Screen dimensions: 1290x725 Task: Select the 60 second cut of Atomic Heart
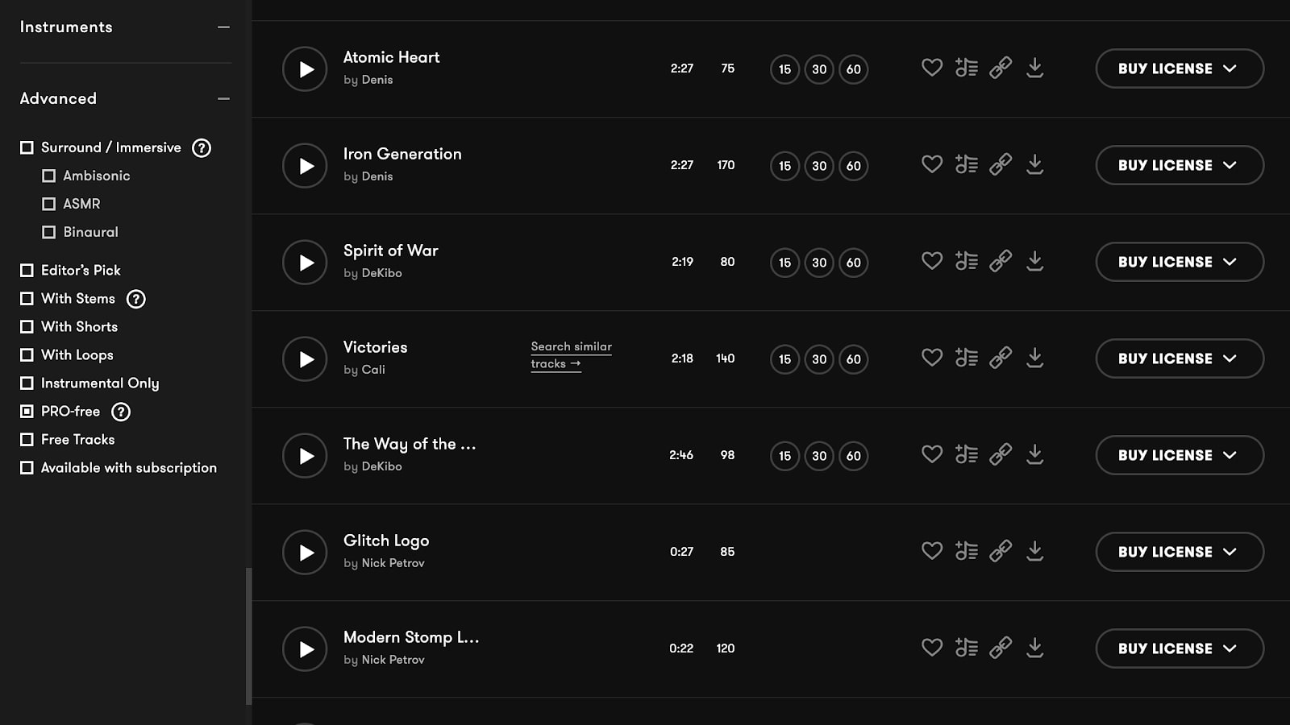[854, 69]
